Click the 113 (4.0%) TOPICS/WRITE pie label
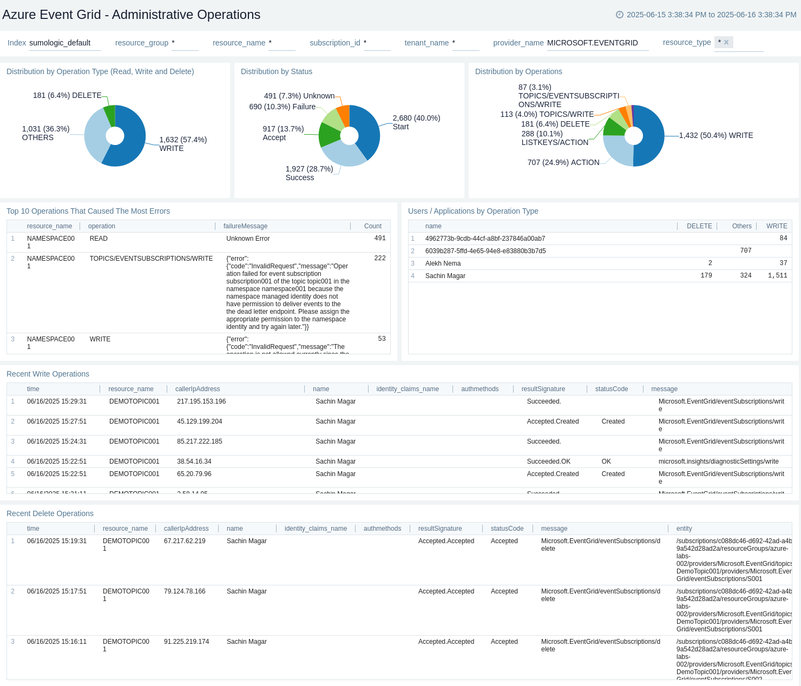The image size is (801, 686). pos(547,114)
